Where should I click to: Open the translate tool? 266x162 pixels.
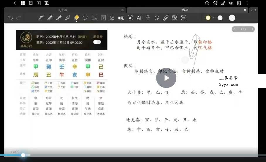tap(175, 18)
